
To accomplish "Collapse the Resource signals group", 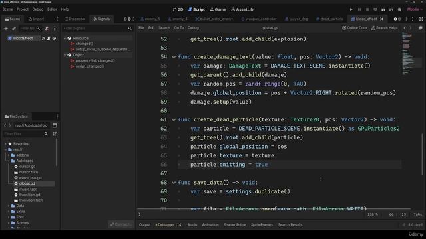I will click(65, 39).
